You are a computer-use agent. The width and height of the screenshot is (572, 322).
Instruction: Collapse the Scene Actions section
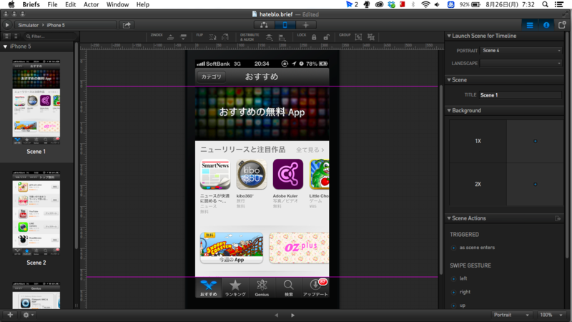tap(449, 218)
